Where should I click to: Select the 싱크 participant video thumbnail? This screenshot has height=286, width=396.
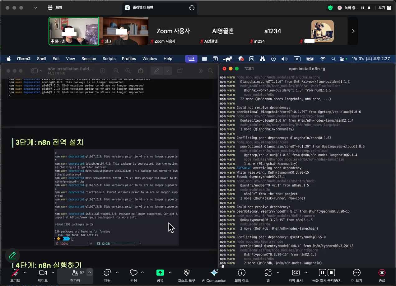(123, 31)
